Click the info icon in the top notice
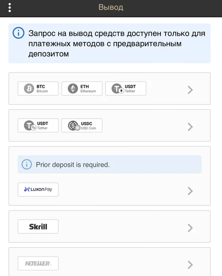Viewport: 222px width, 276px height. pyautogui.click(x=18, y=33)
